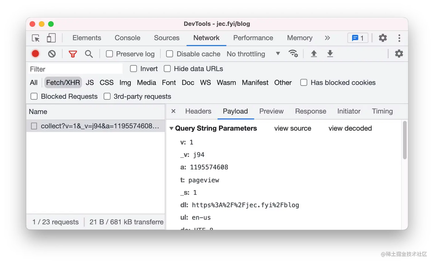Enable Preserve log checkbox
434x264 pixels.
point(109,54)
